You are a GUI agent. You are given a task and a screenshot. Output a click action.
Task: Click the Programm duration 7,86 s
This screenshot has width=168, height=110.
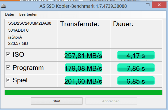point(136,68)
